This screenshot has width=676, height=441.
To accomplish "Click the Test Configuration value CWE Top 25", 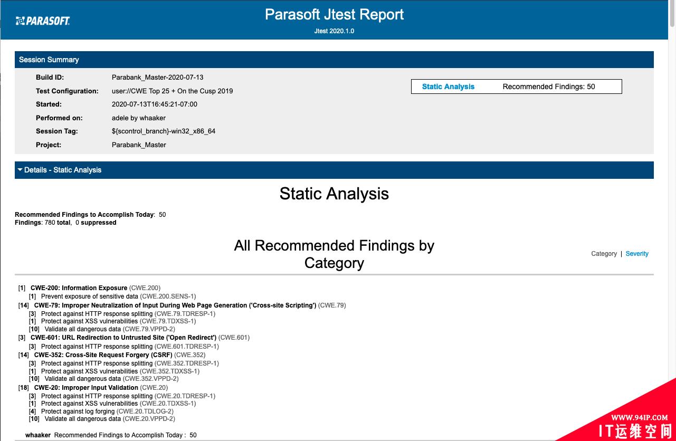I will click(x=172, y=91).
